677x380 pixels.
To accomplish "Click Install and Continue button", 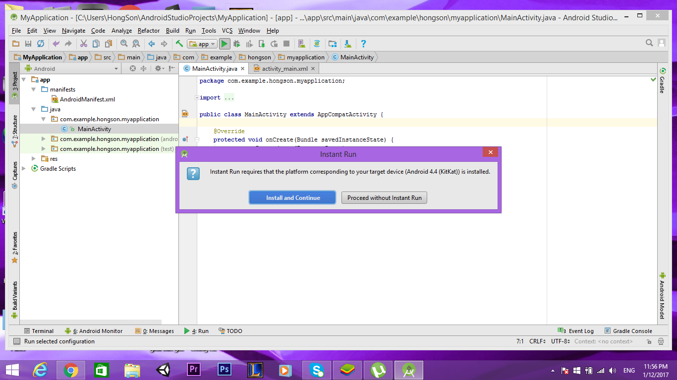I will pos(292,198).
